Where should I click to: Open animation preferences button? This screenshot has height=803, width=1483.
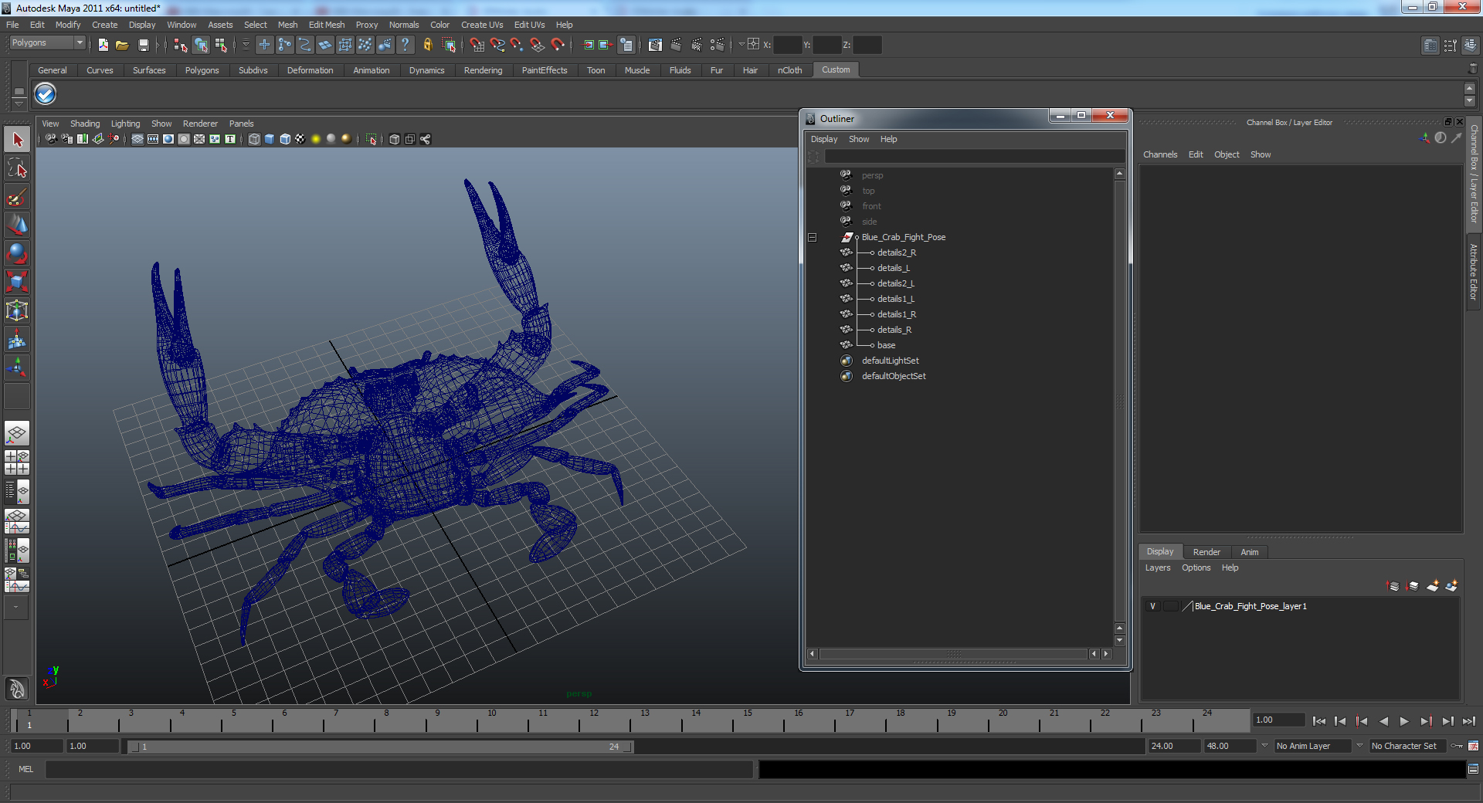pyautogui.click(x=1473, y=746)
